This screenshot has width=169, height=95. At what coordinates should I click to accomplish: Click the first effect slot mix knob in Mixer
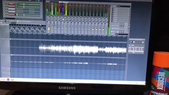129,9
